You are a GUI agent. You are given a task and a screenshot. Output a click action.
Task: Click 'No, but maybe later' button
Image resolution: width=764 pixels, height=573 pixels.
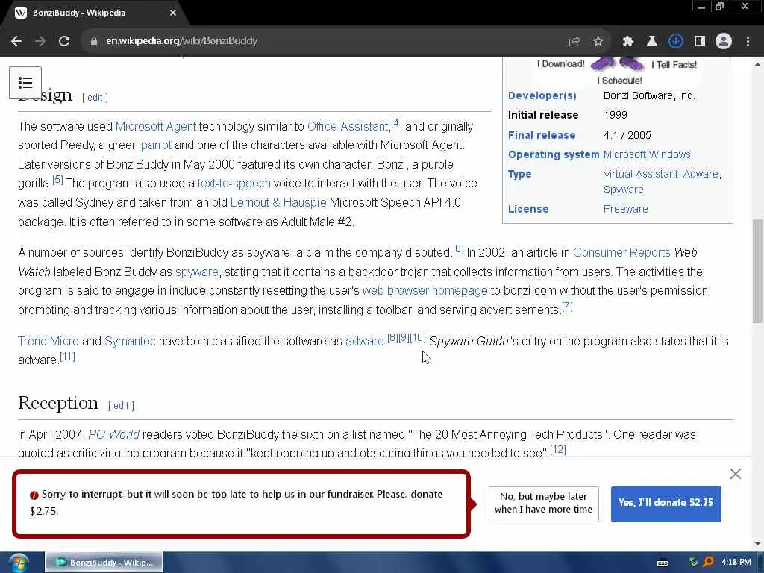[544, 504]
